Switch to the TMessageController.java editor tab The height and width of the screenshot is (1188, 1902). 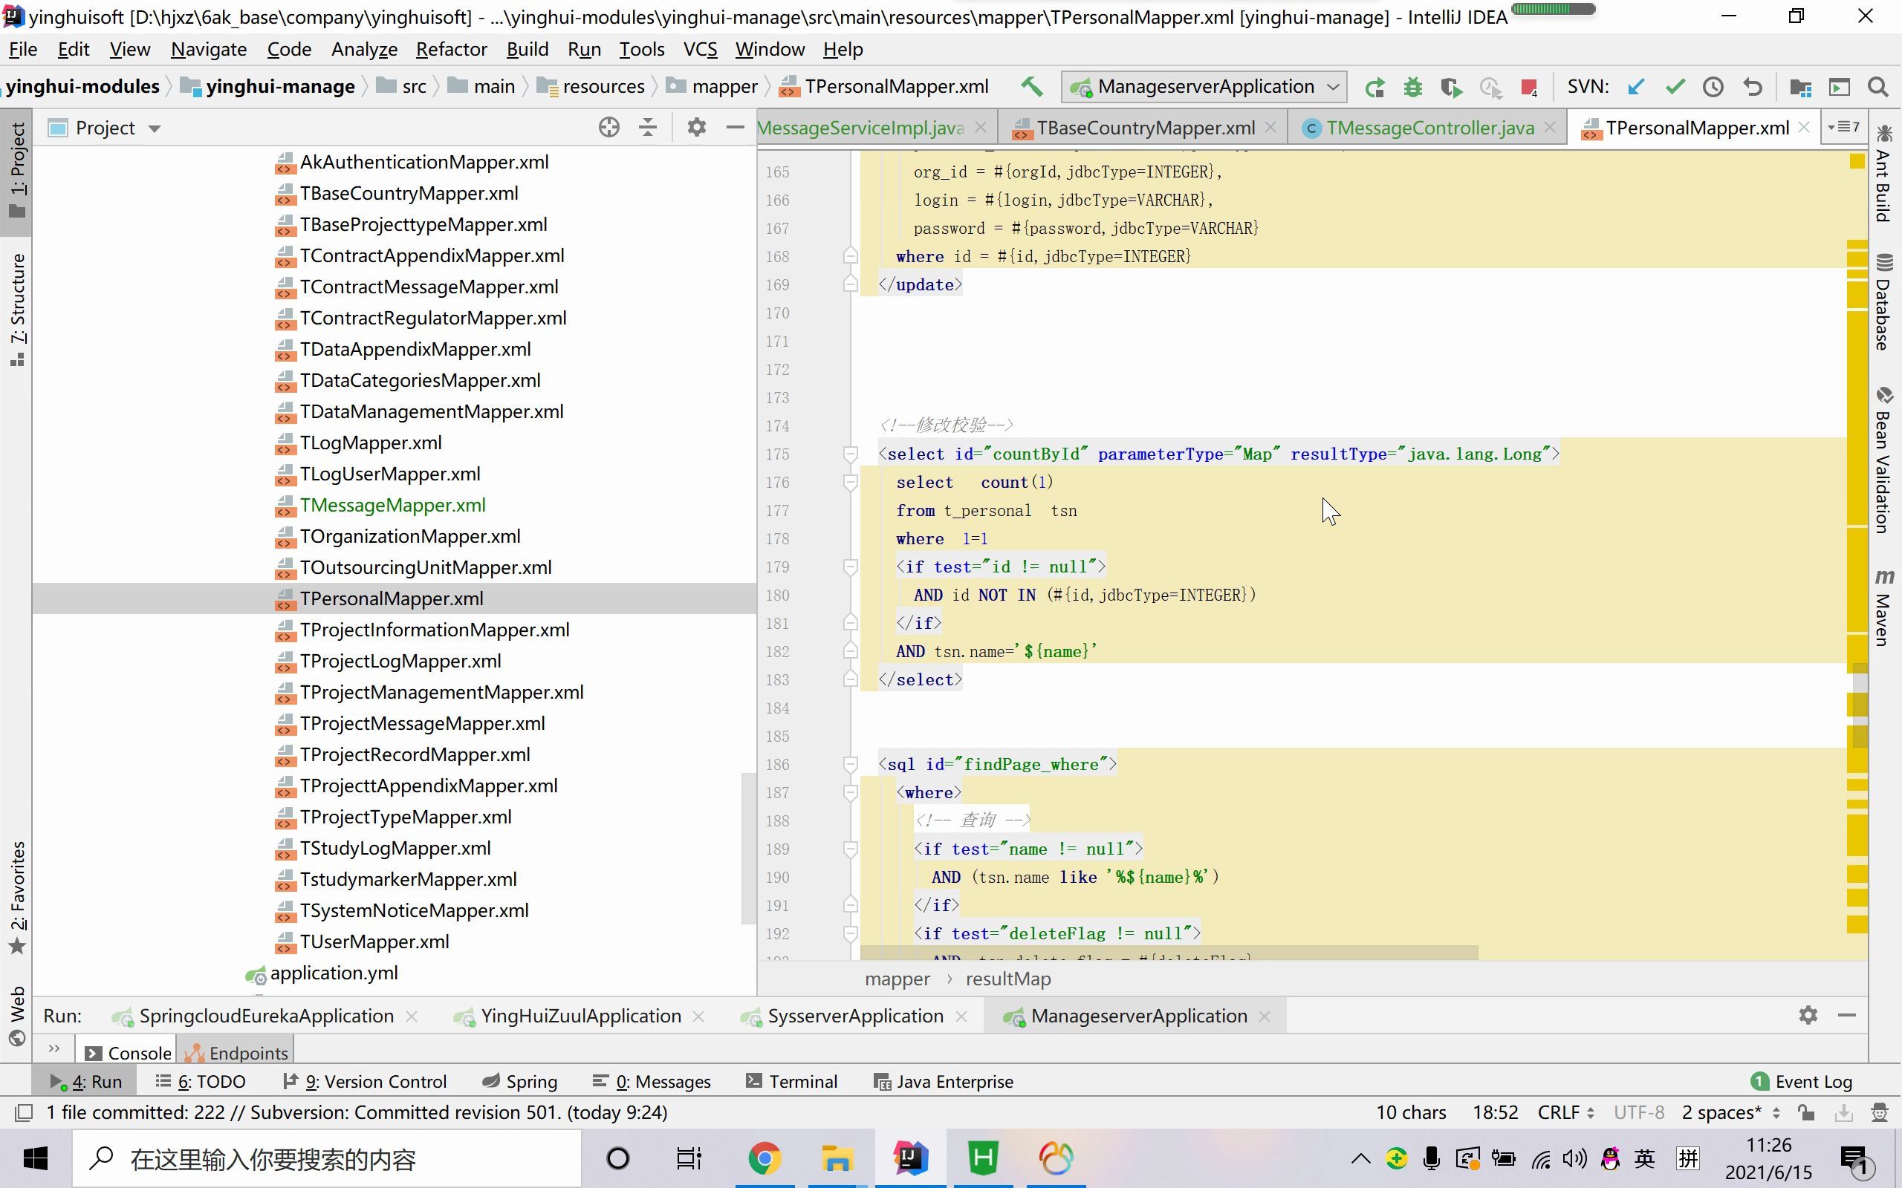[1429, 128]
